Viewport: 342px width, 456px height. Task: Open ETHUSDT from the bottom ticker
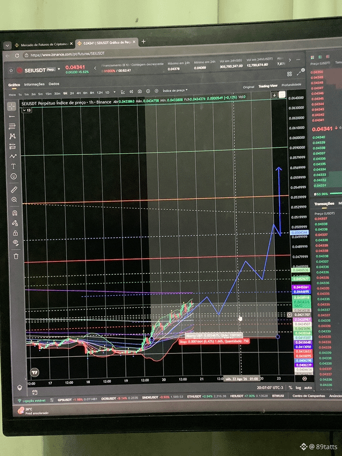point(206,397)
